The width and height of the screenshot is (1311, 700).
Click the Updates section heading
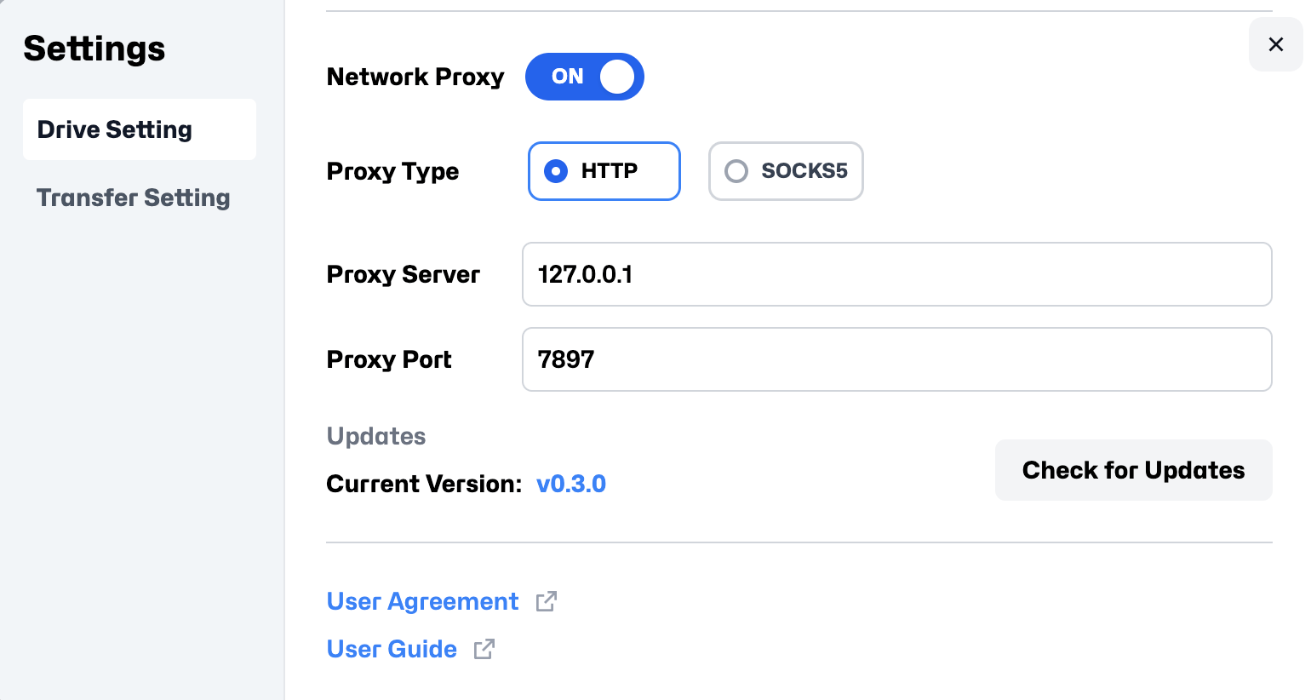(x=376, y=436)
